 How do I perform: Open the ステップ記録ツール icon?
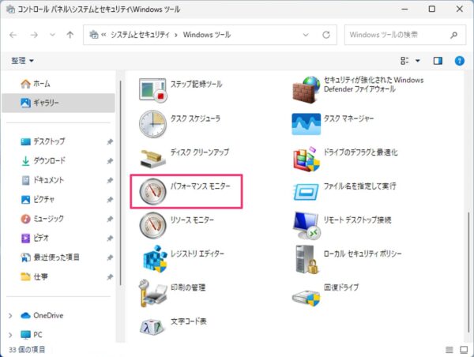152,89
